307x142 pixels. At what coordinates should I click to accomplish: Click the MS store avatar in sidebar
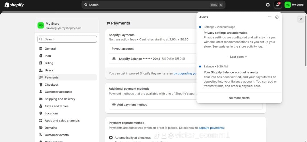coord(41,26)
